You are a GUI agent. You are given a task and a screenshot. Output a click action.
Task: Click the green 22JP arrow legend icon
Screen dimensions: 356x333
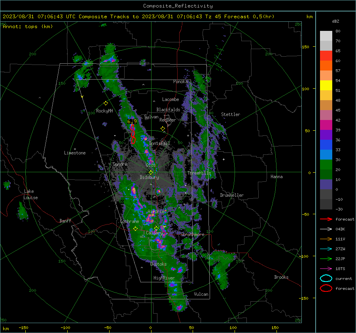[326, 259]
